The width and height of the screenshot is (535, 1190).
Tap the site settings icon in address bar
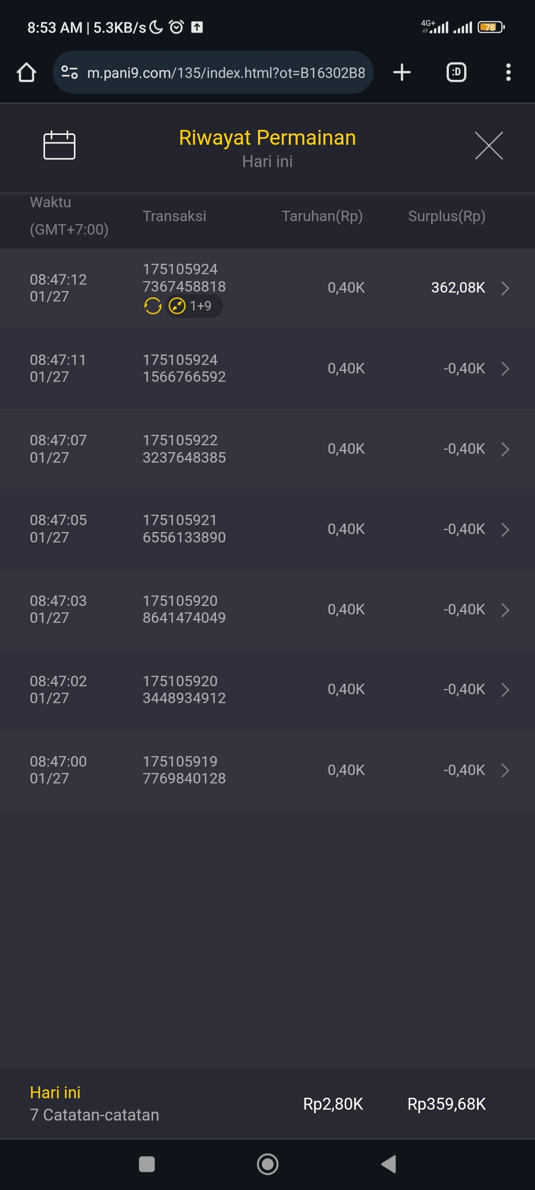tap(69, 73)
